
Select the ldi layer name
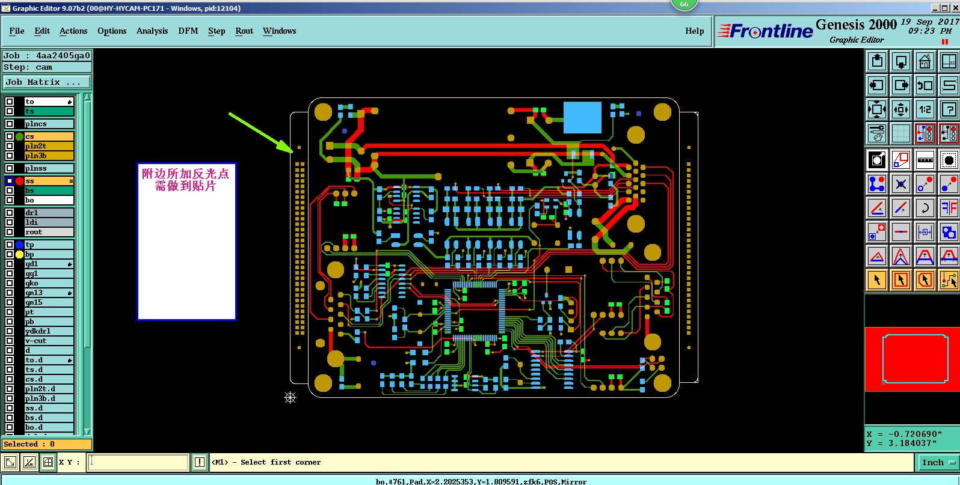point(49,222)
